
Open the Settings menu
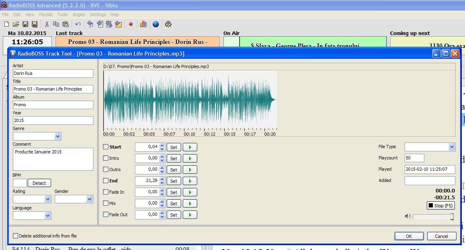[97, 14]
